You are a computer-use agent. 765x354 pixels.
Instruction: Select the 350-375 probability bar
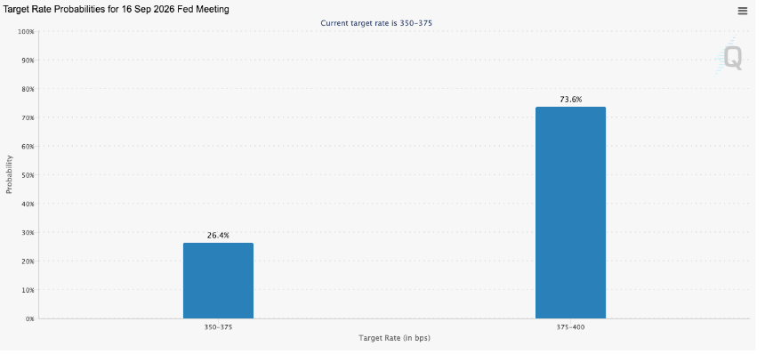pos(218,281)
